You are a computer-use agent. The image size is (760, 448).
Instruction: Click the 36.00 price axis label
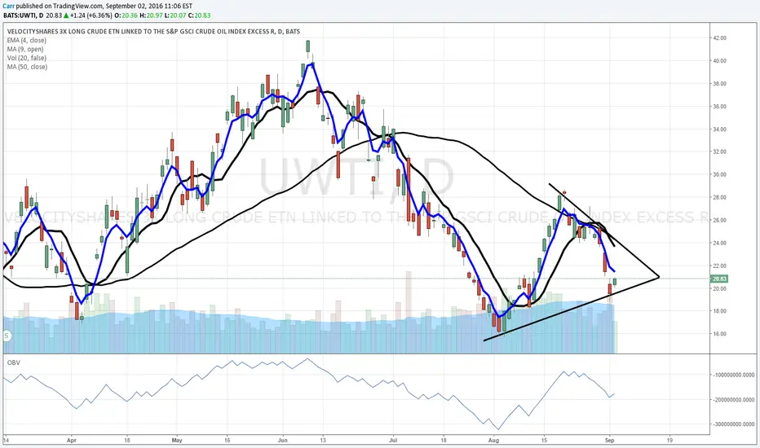[720, 107]
